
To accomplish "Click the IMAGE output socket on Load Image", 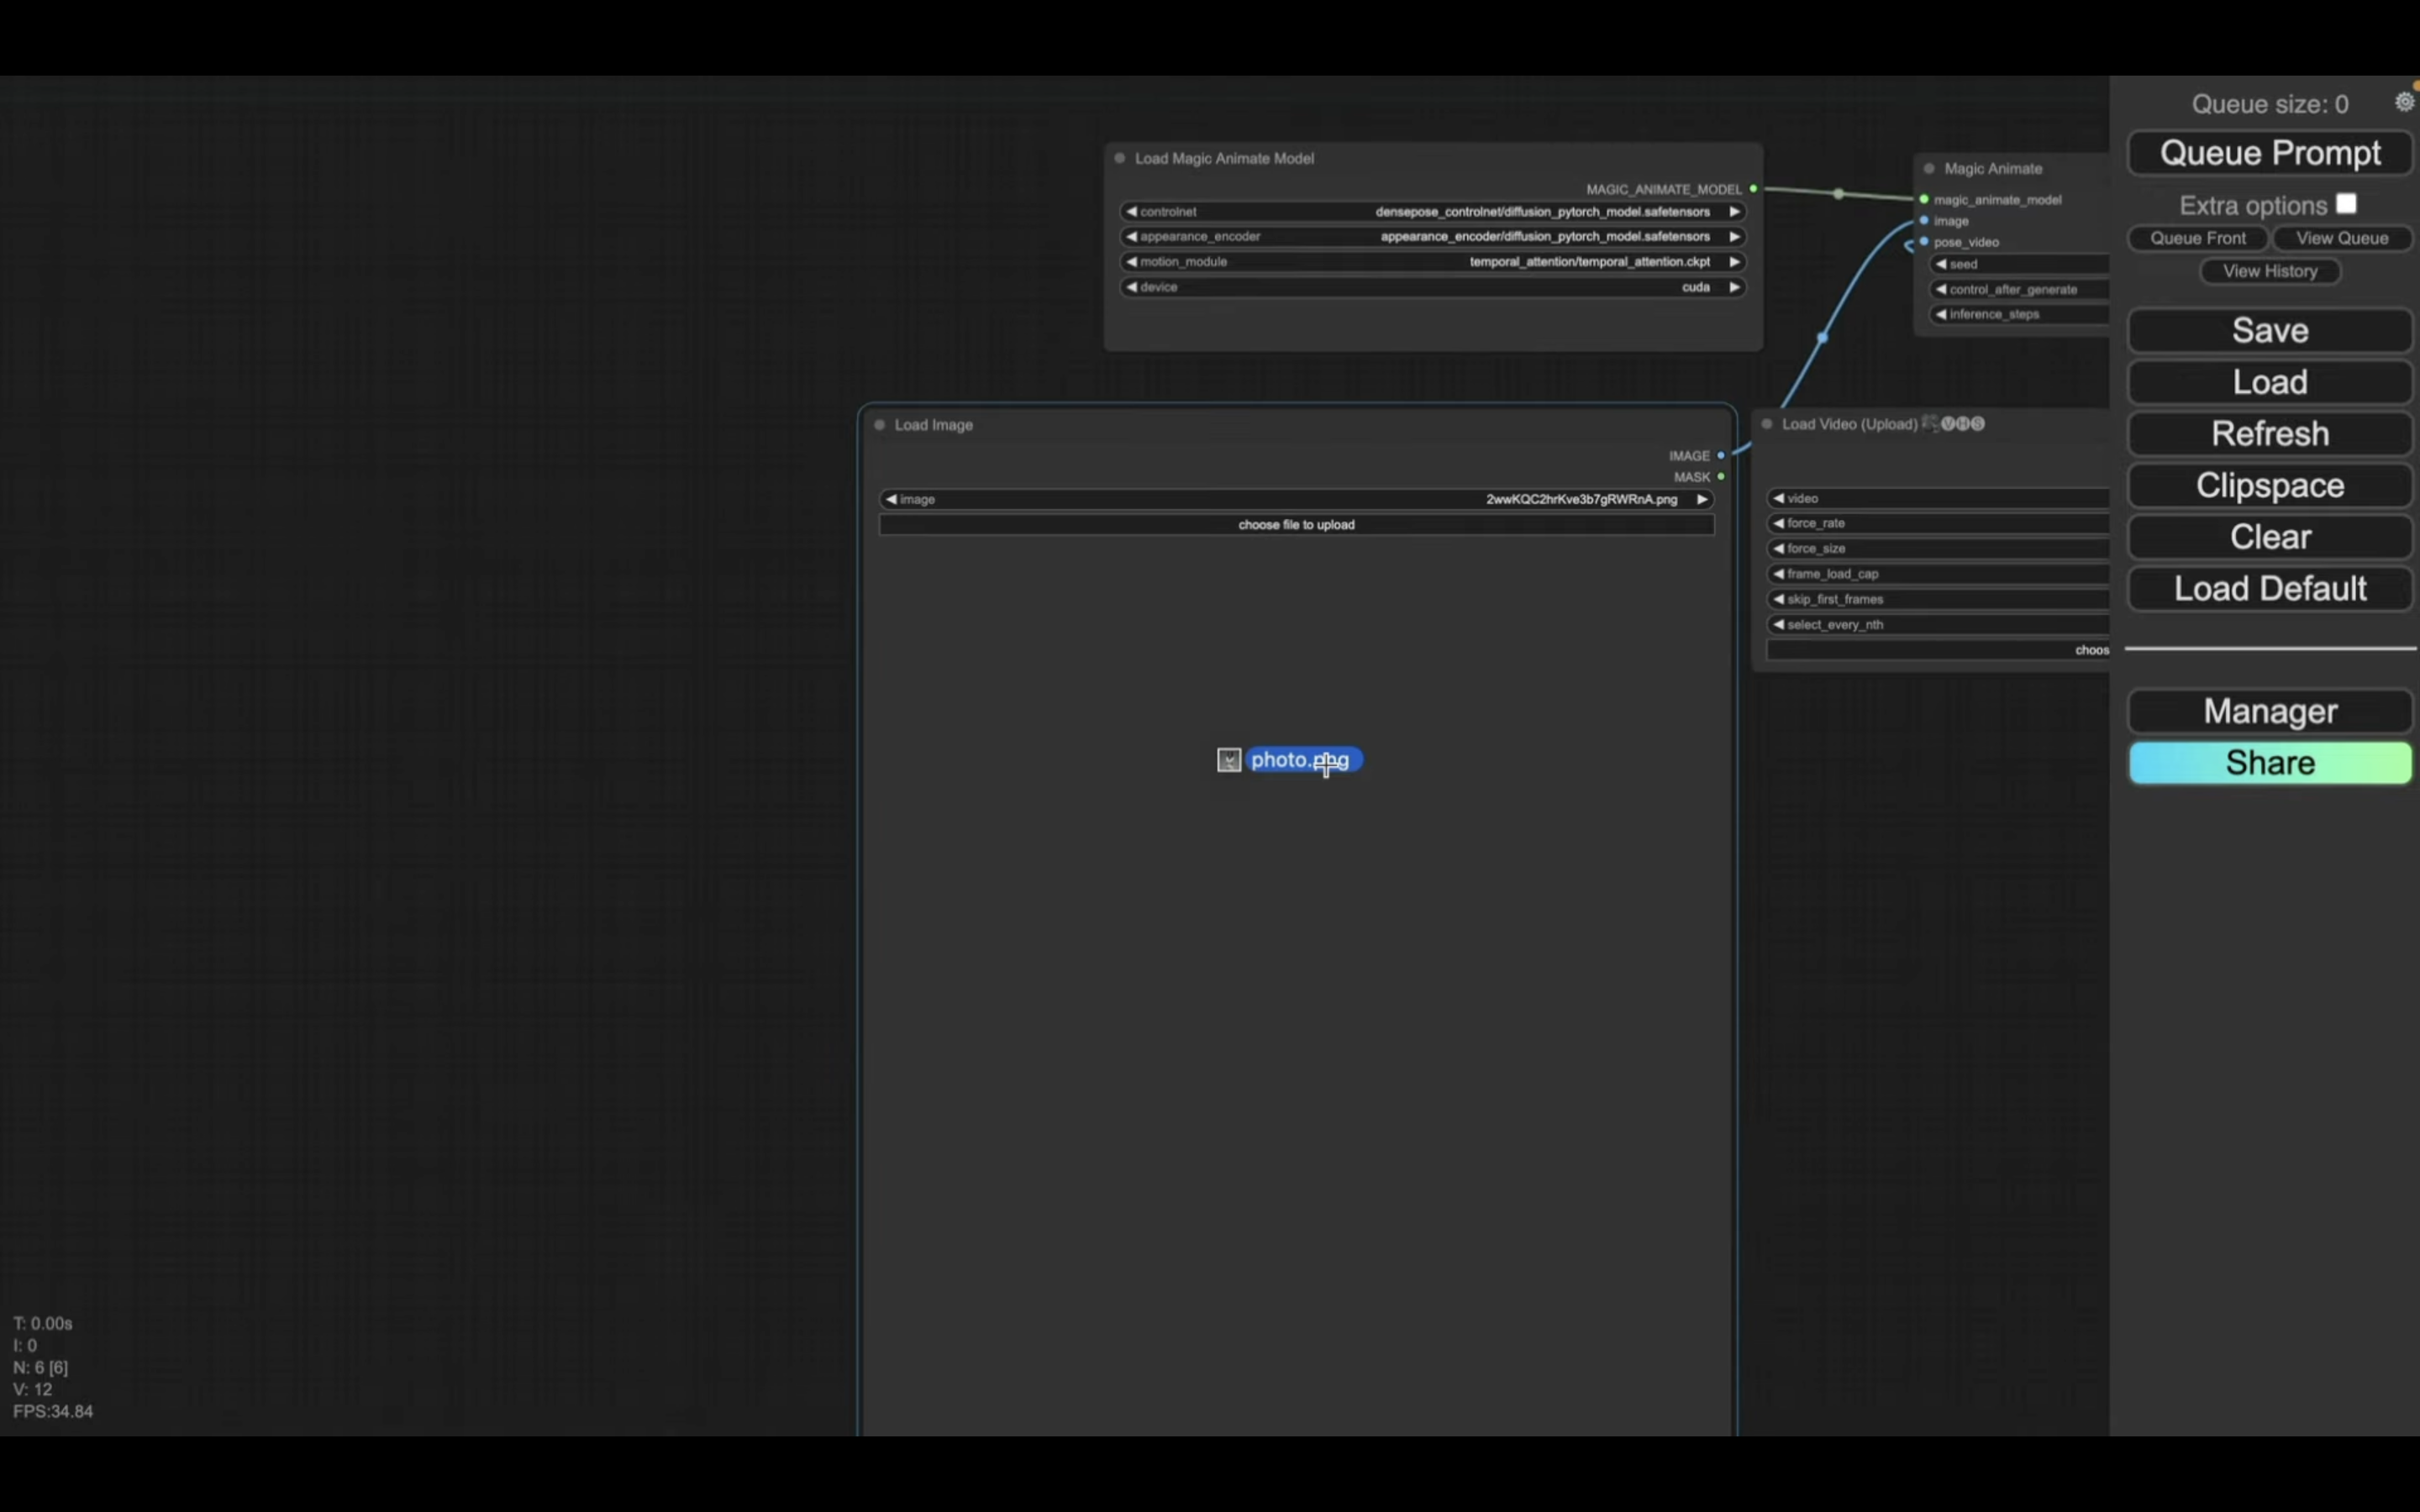I will pos(1721,456).
